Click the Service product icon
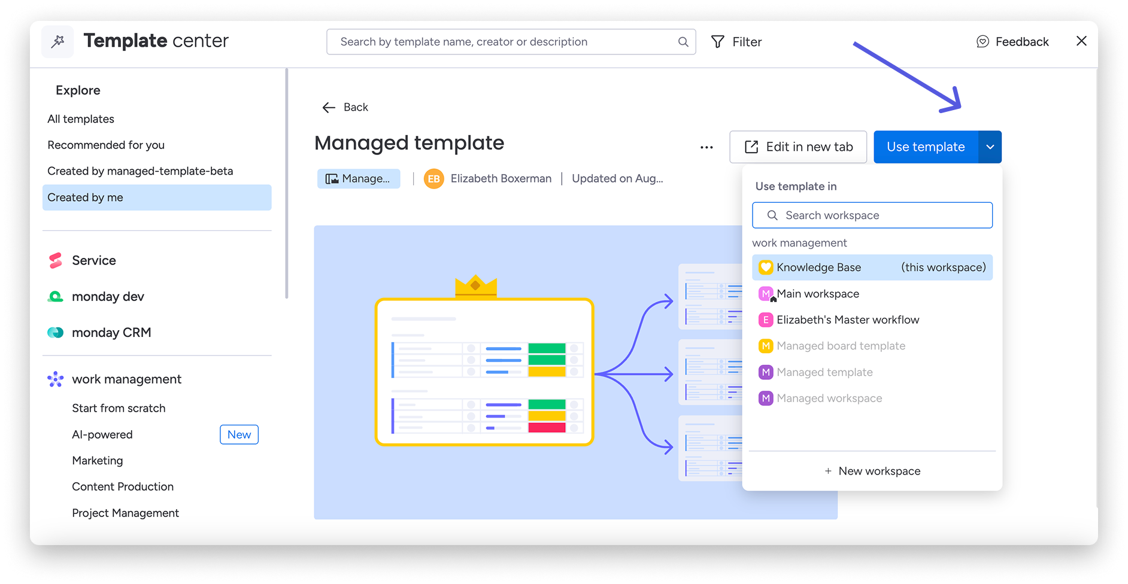Viewport: 1128px width, 584px height. pyautogui.click(x=56, y=260)
